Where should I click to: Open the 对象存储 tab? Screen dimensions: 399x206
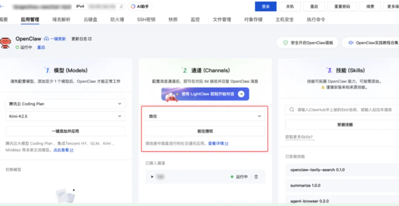[x=253, y=20]
